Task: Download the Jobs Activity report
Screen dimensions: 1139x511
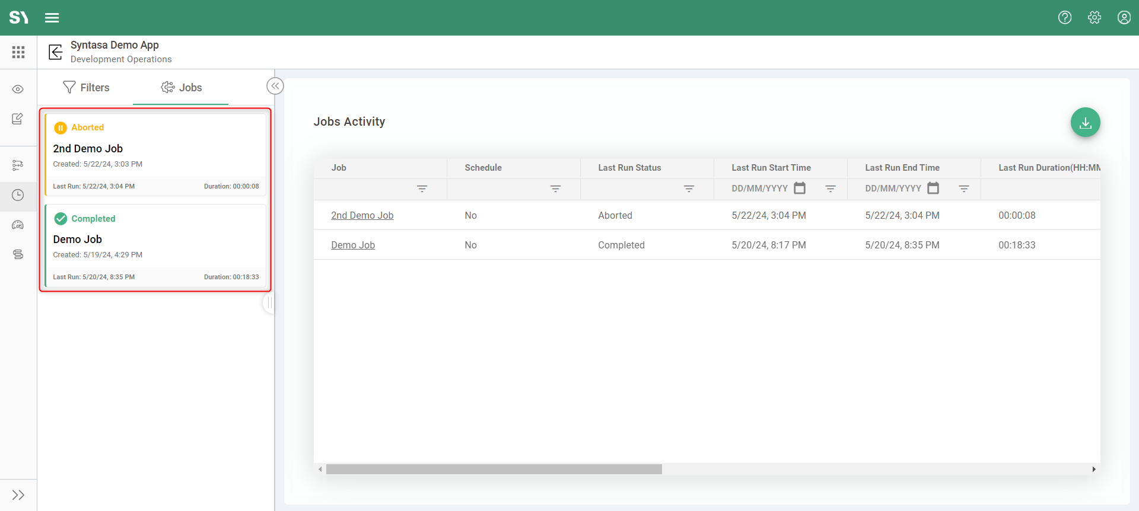Action: (1085, 123)
